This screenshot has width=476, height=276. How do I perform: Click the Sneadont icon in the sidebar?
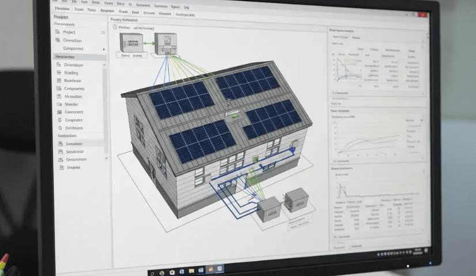(x=60, y=143)
